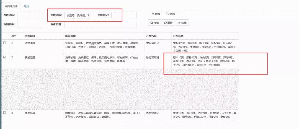Select the 推荐 radio option
Screen dimensions: 299x129
tap(153, 14)
